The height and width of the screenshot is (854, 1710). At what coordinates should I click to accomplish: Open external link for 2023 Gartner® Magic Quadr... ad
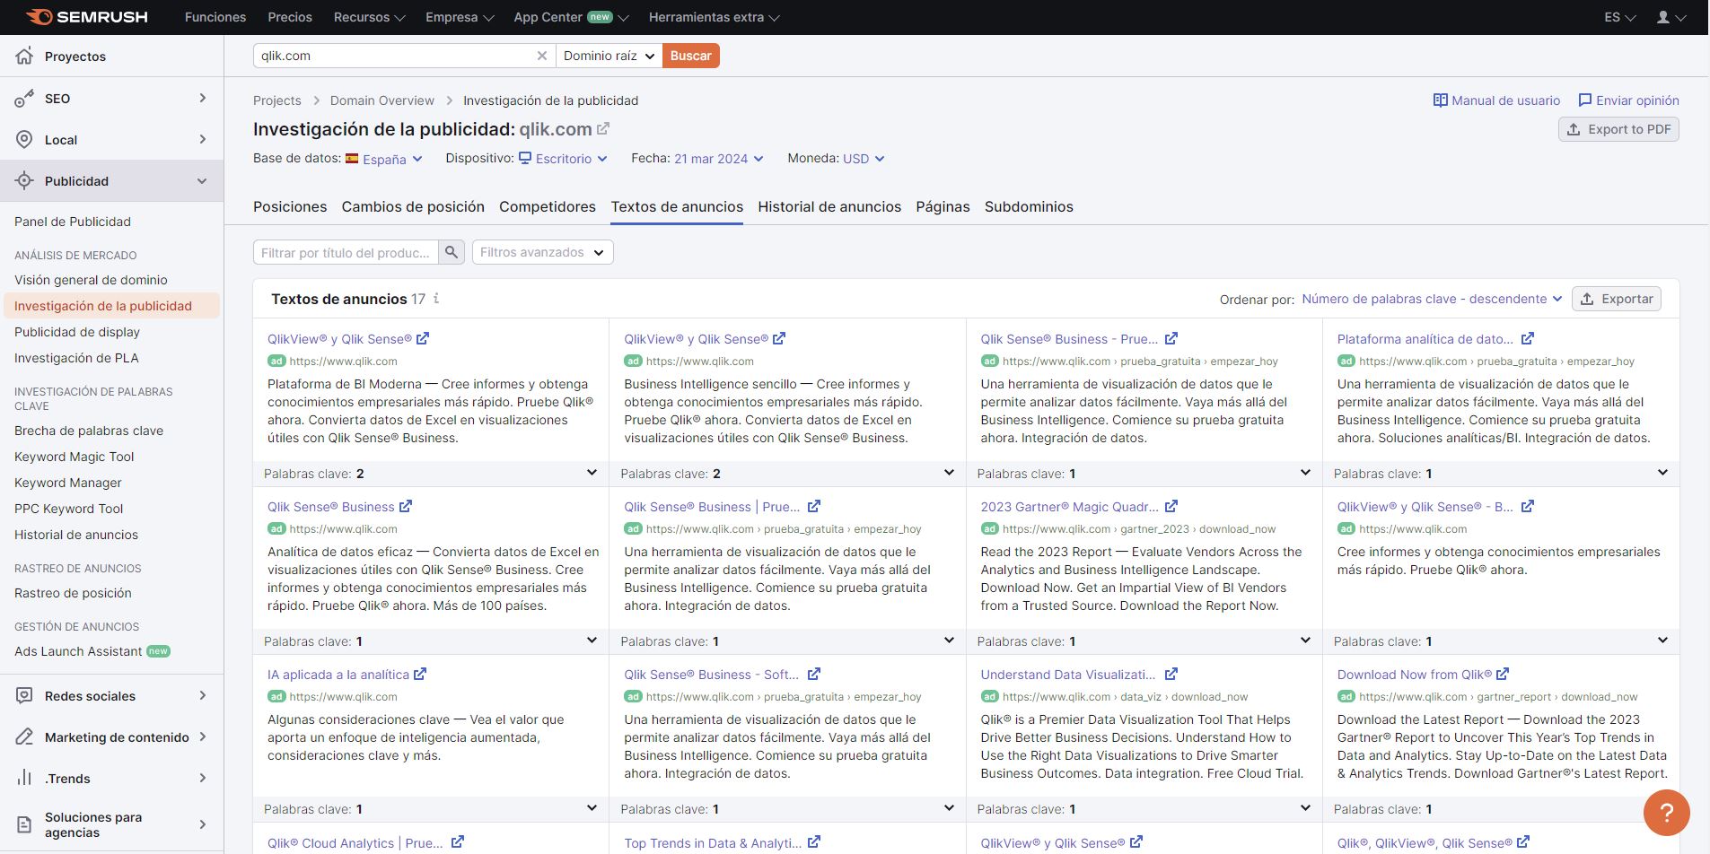(x=1171, y=506)
